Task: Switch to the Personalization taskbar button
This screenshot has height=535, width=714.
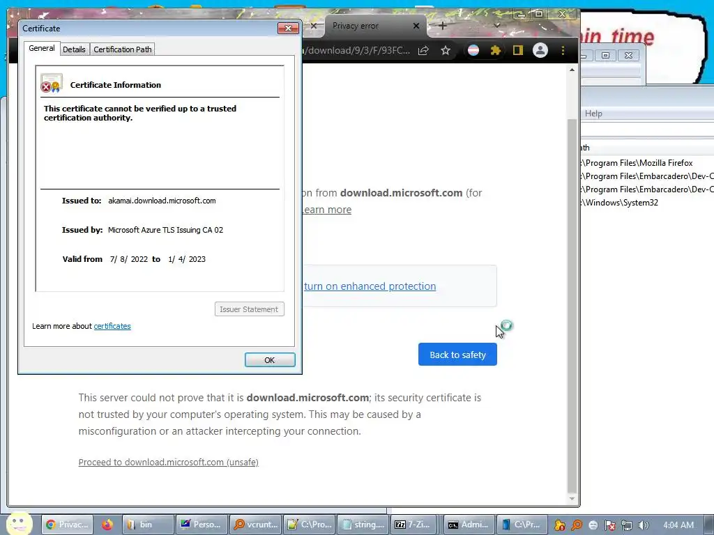Action: [202, 525]
